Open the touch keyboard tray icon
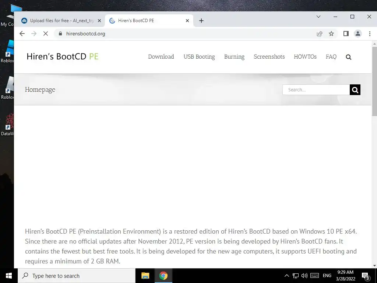 coord(314,276)
